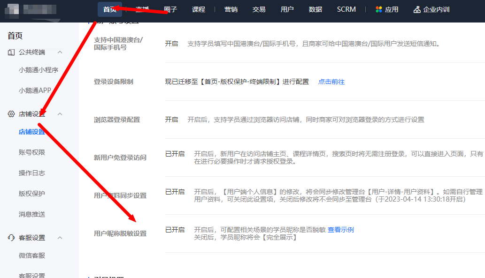Click the 企业内训 organization icon
The width and height of the screenshot is (485, 278).
[x=417, y=9]
